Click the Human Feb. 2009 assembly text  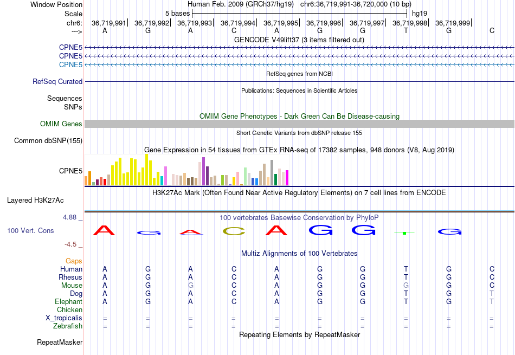[241, 4]
